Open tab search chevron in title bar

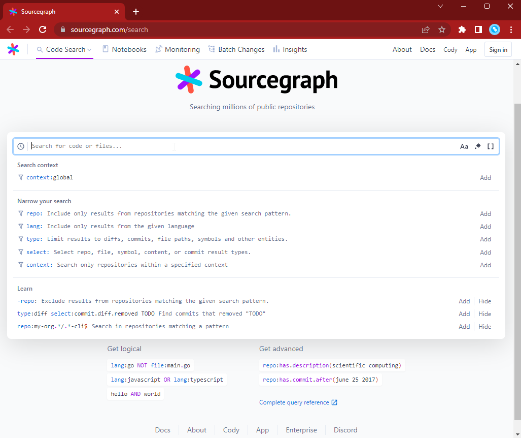pos(440,6)
